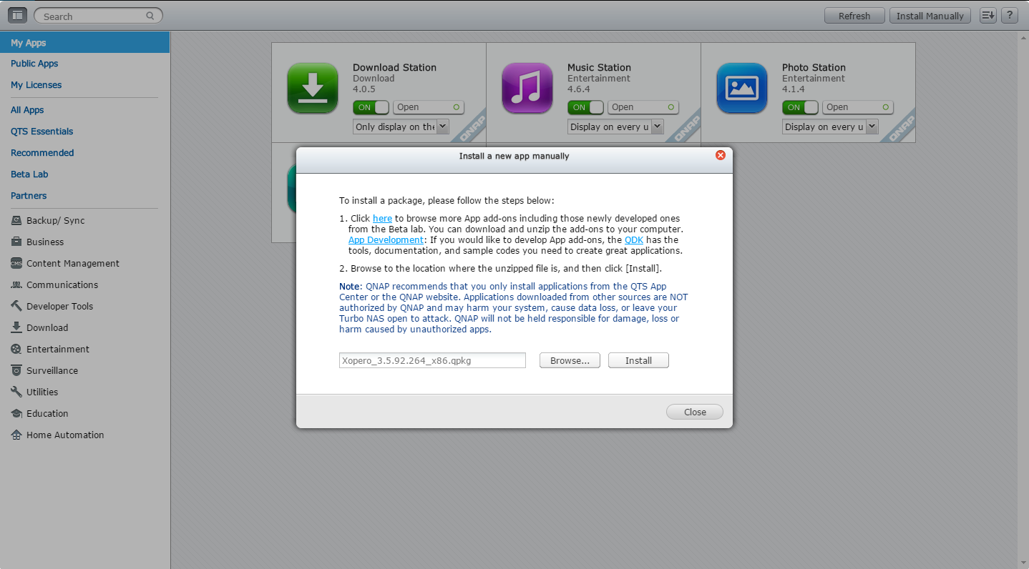Close the install dialog with red X
Screen dimensions: 1029x569
pyautogui.click(x=721, y=155)
